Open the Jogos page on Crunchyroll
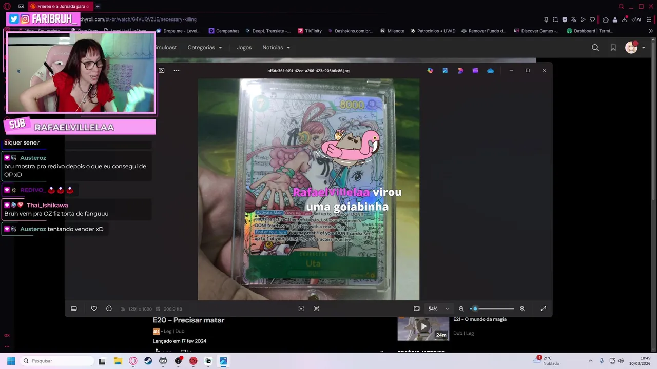 [244, 47]
